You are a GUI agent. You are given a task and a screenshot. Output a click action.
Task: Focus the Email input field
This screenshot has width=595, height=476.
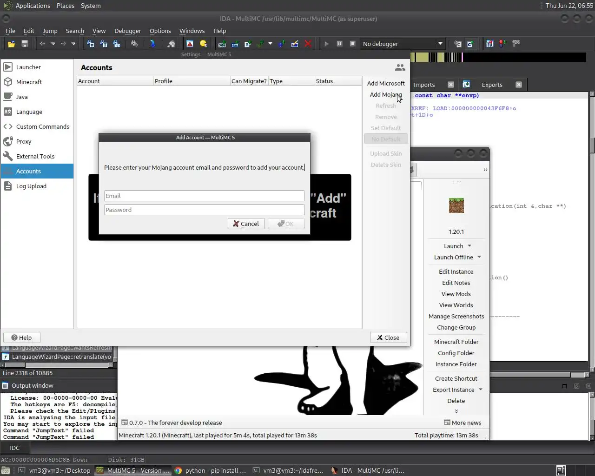[205, 196]
